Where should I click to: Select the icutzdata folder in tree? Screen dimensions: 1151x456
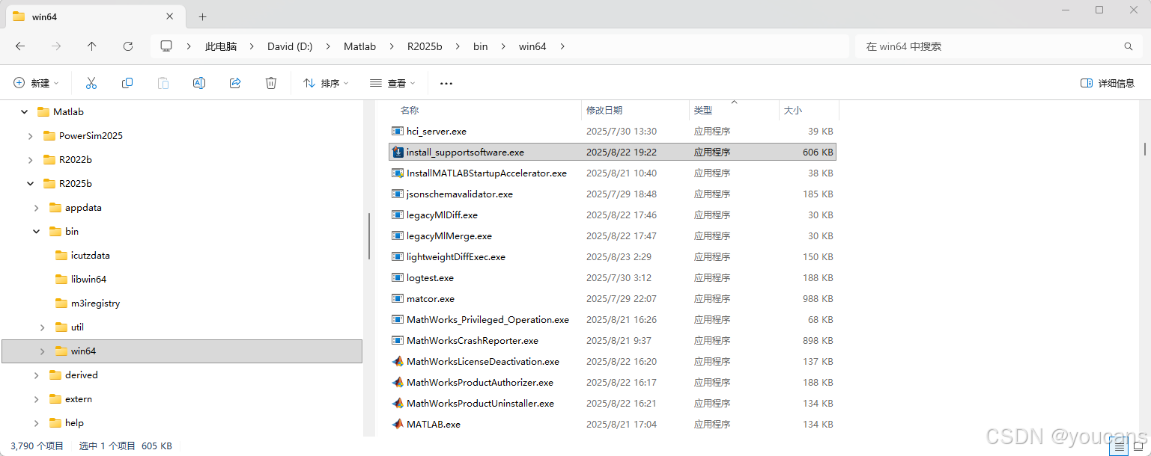point(90,256)
